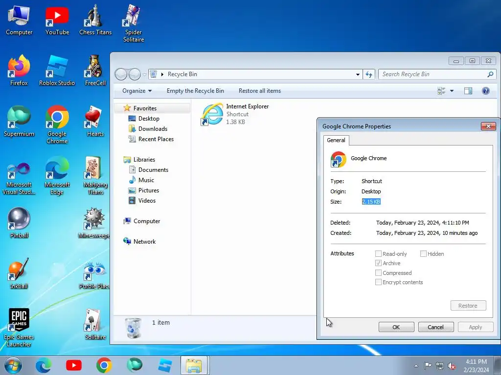Show hidden tray icons arrow
Screen dimensions: 501x375
[416, 366]
